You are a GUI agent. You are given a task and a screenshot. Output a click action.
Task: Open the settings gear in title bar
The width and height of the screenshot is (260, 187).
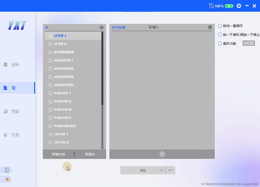[239, 6]
